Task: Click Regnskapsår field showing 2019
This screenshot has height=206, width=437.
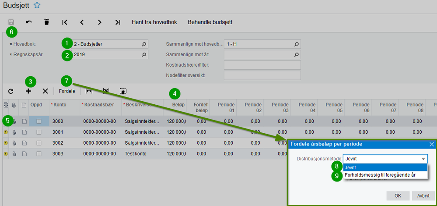Action: tap(110, 55)
